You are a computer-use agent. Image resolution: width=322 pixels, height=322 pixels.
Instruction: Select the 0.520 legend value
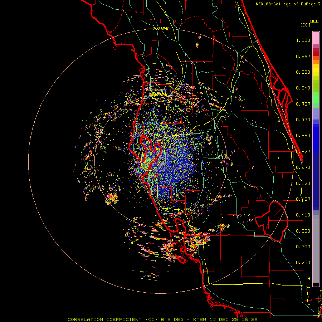point(303,184)
